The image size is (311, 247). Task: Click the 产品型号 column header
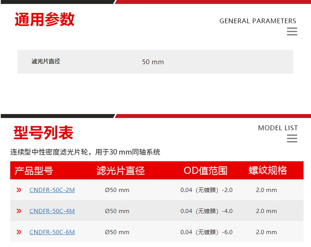34,171
